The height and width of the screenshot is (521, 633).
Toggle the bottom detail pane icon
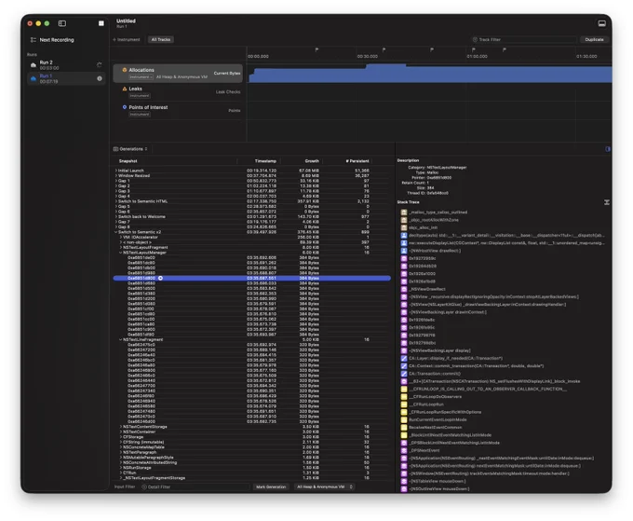point(601,23)
